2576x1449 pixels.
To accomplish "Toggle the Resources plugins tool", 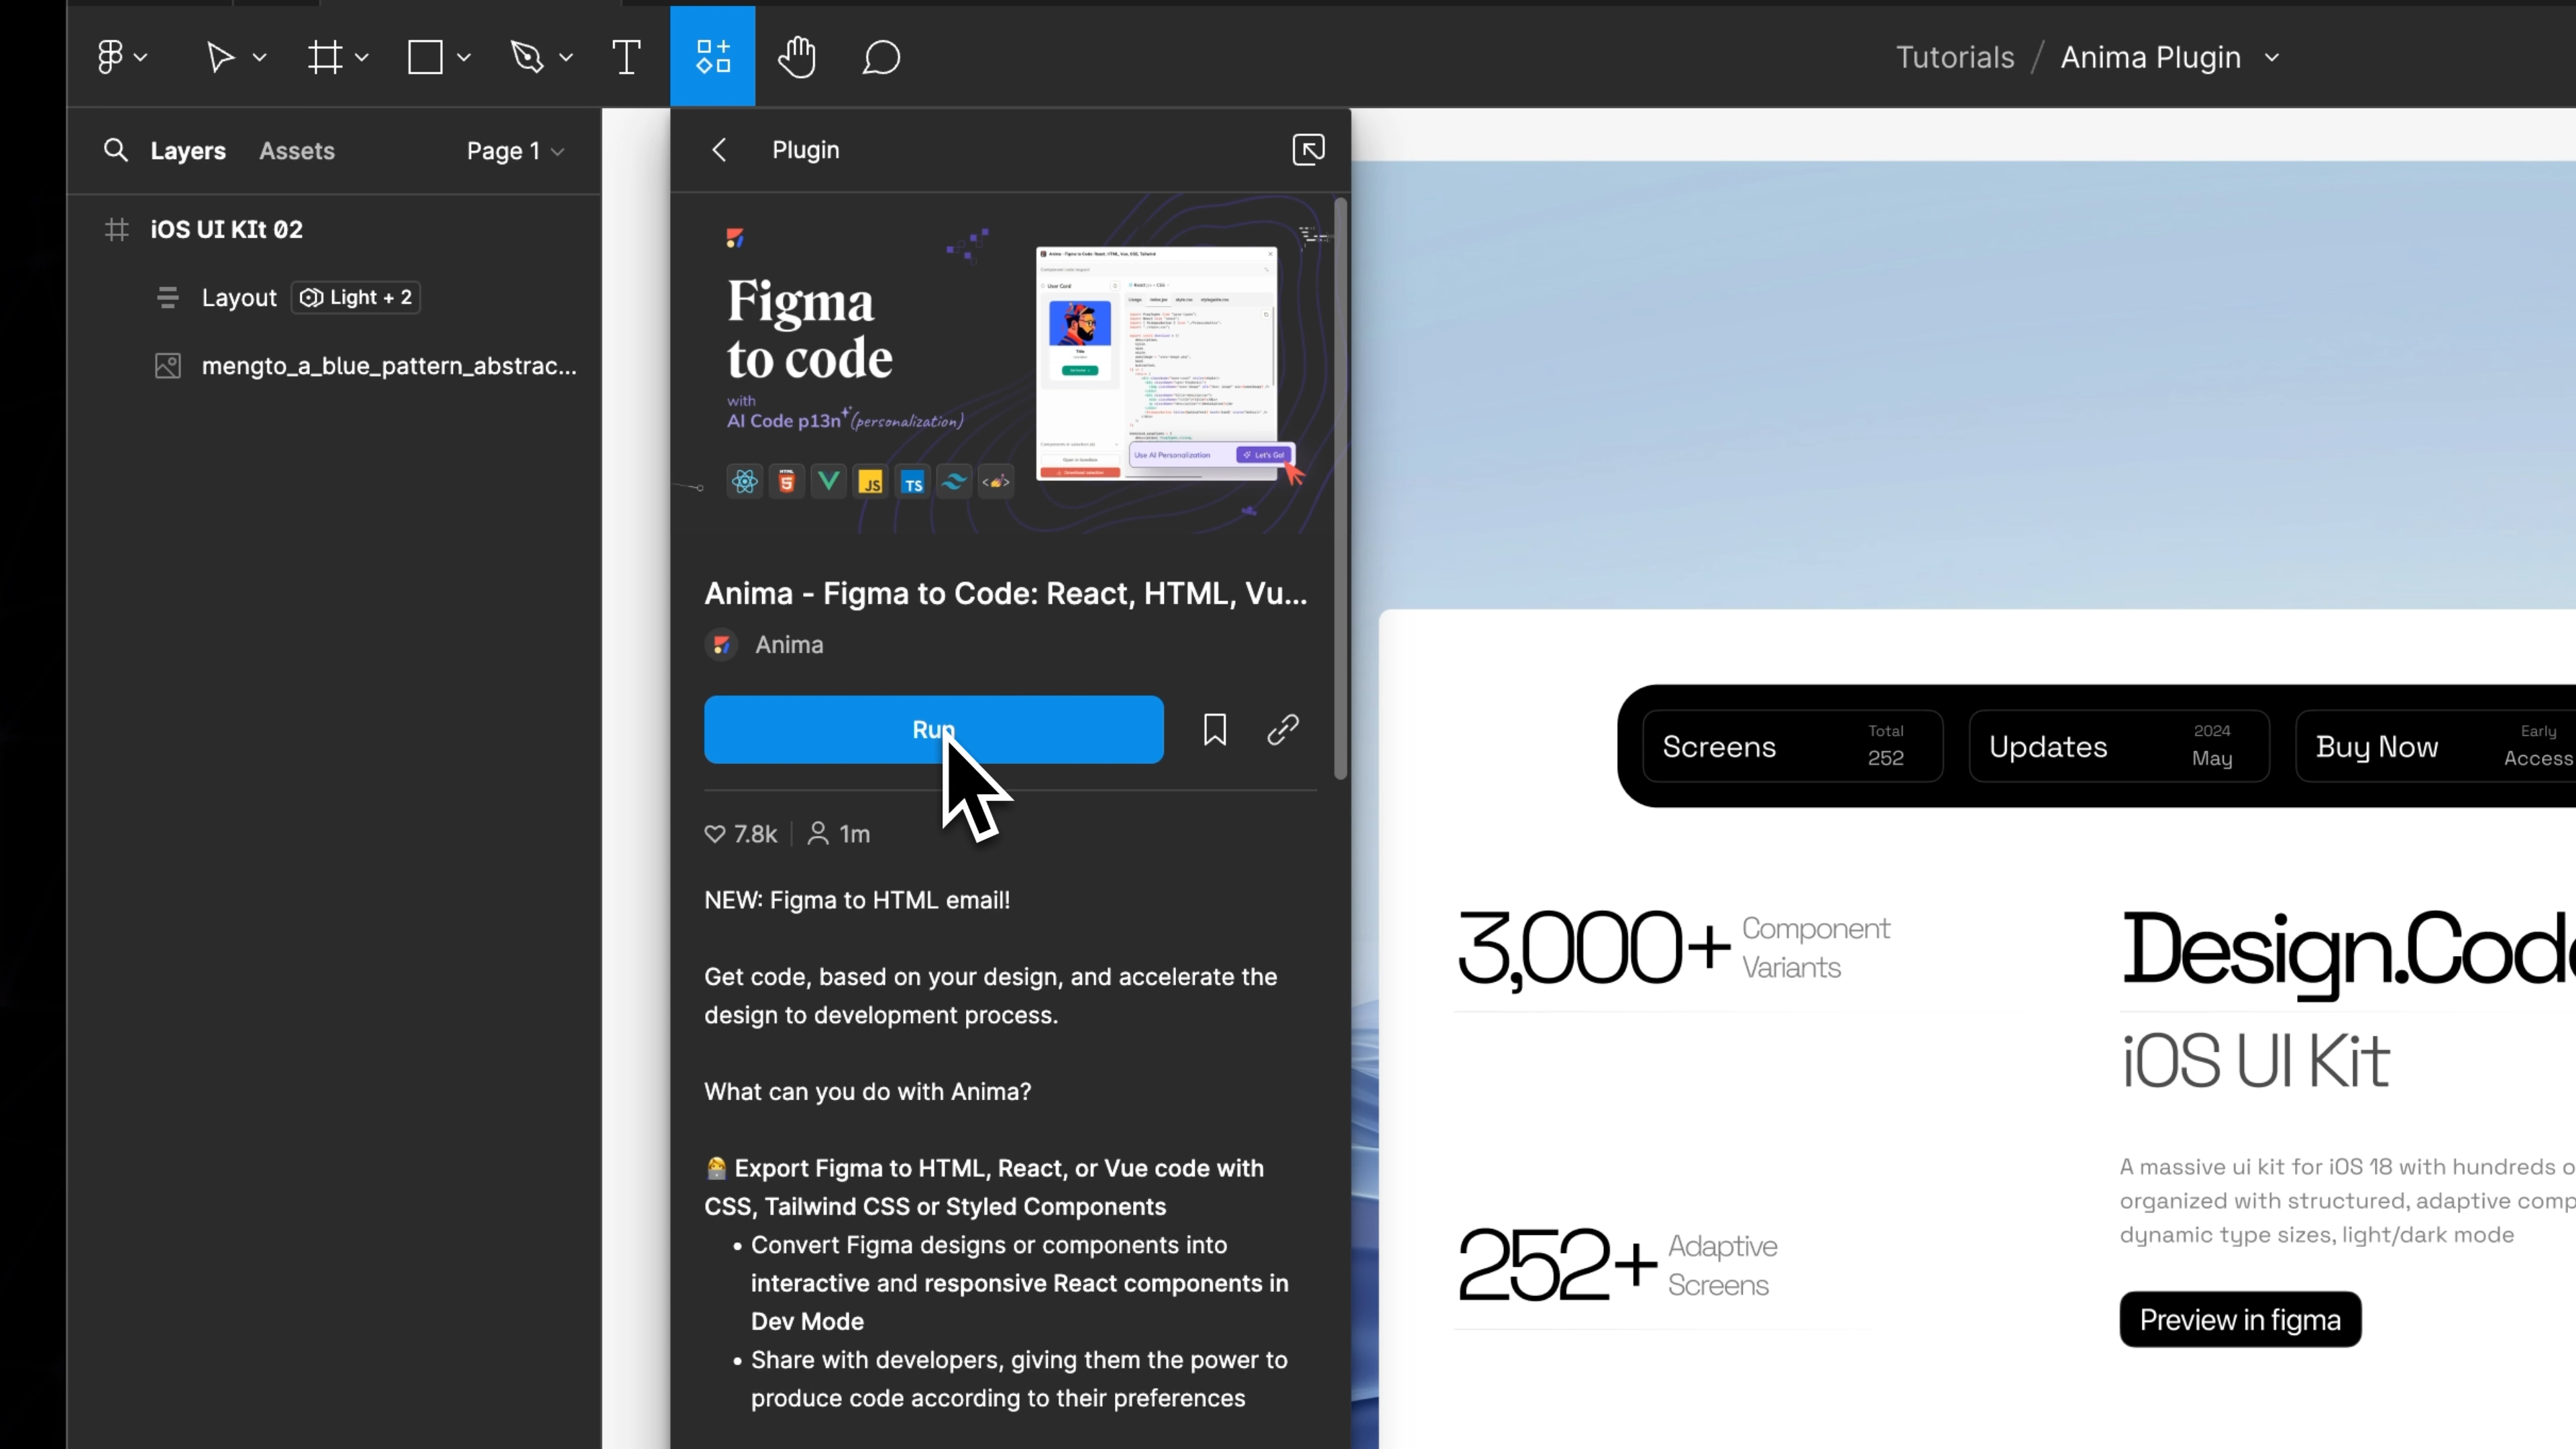I will point(713,56).
